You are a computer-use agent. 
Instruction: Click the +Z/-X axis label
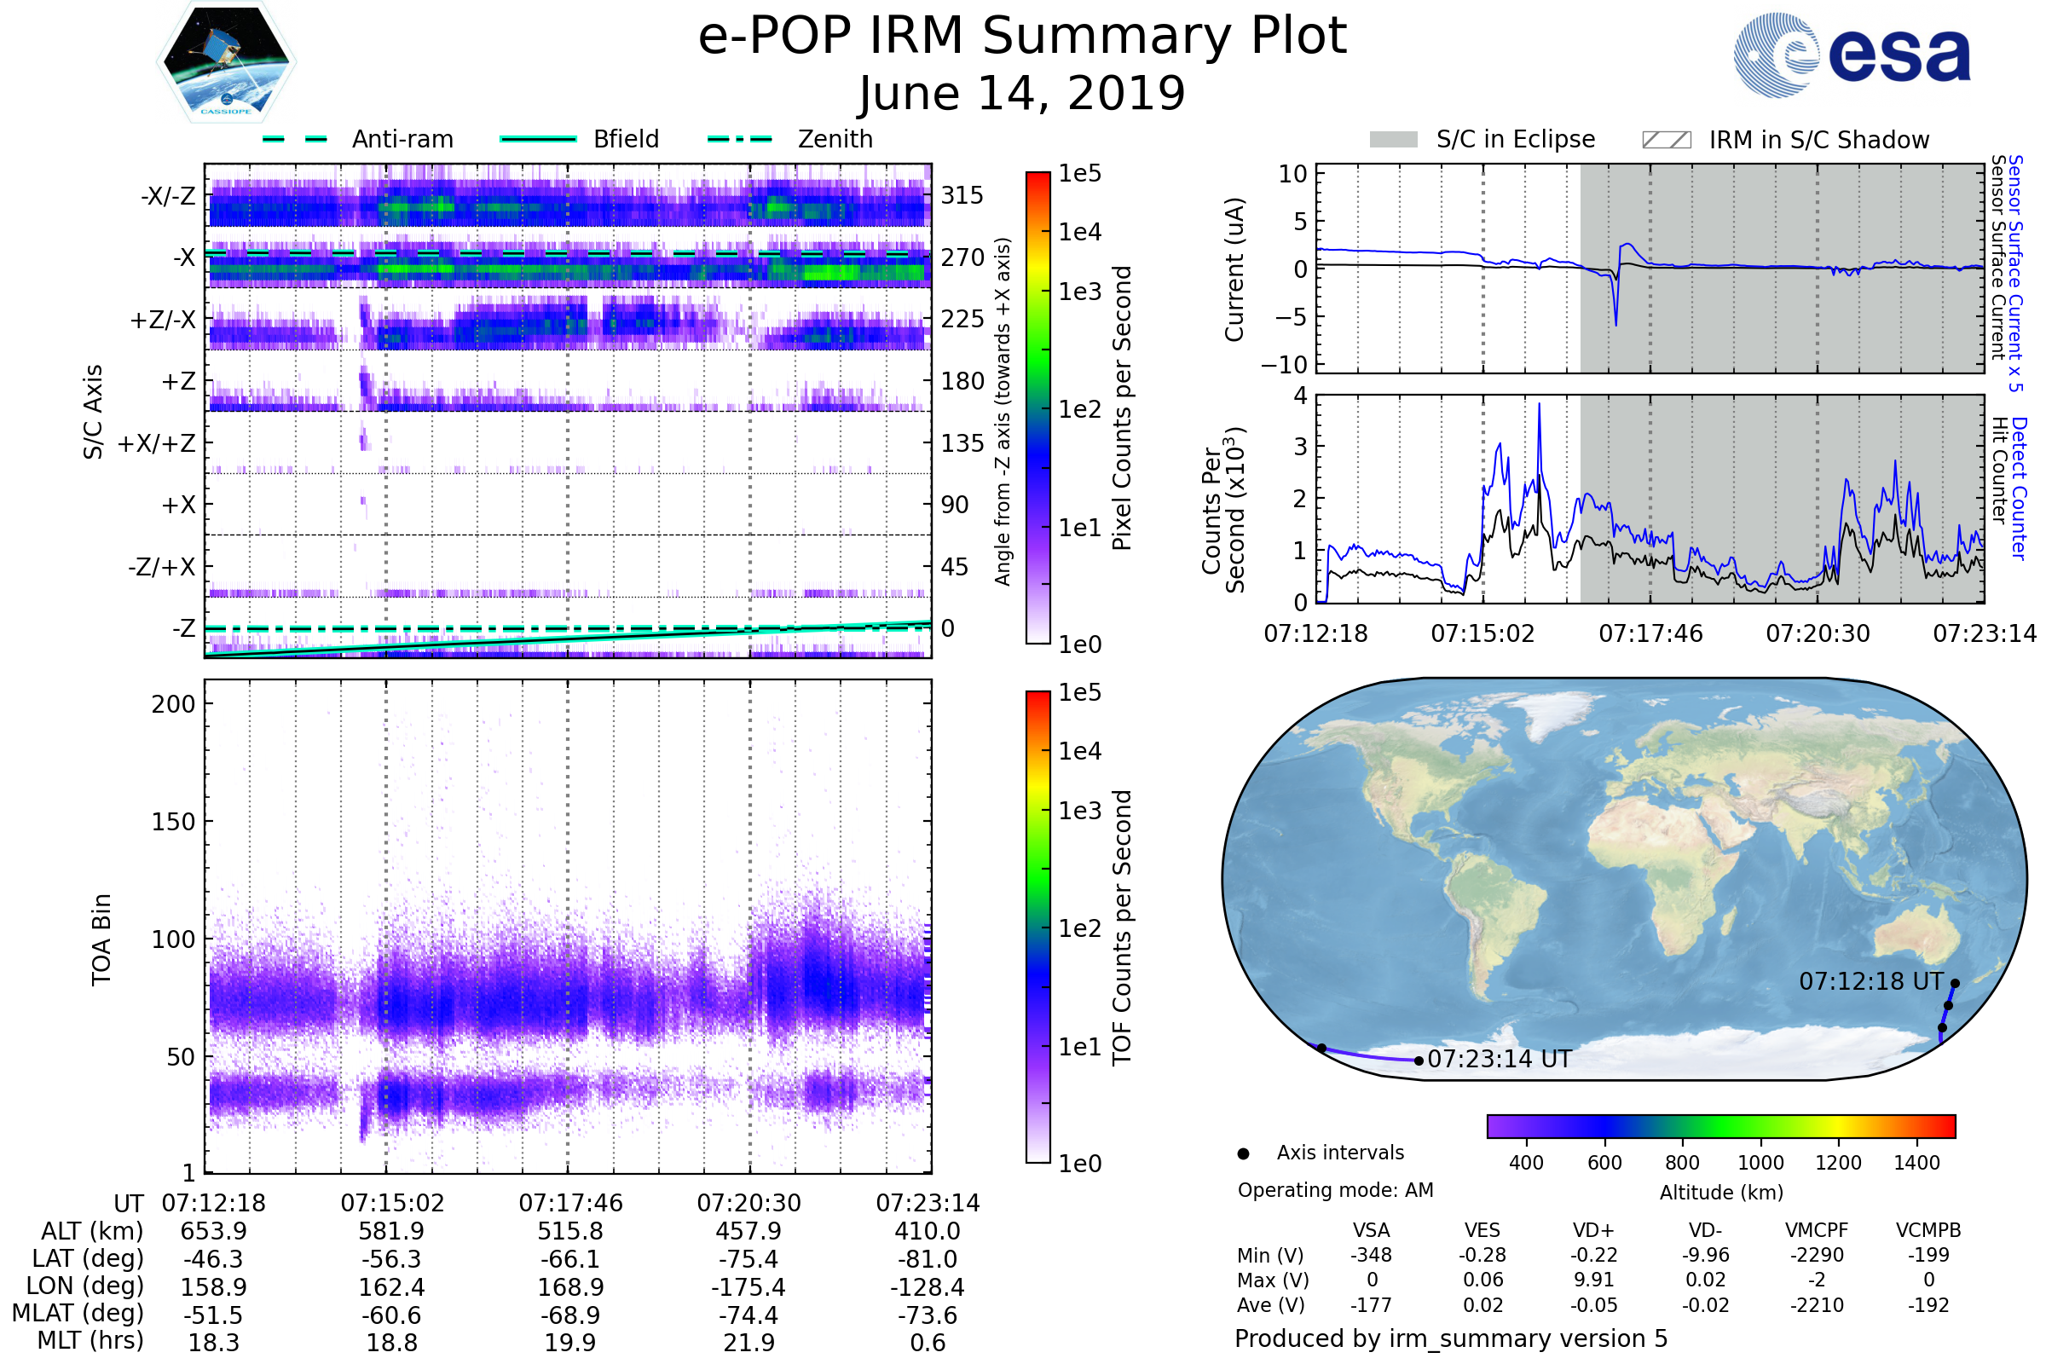(163, 321)
